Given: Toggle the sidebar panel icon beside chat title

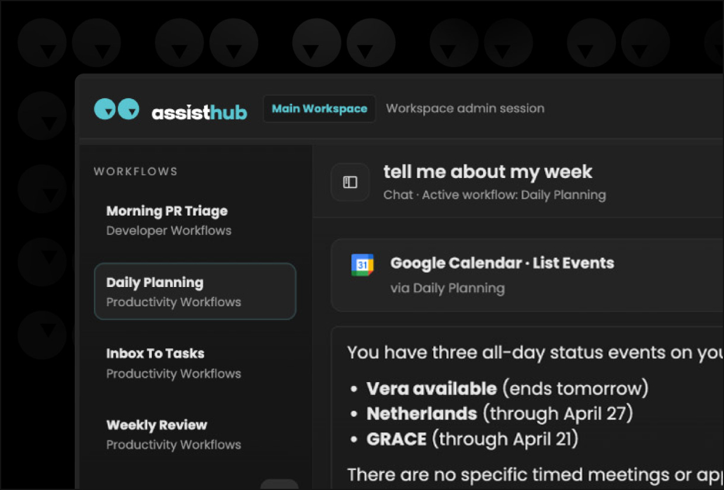Looking at the screenshot, I should click(350, 183).
